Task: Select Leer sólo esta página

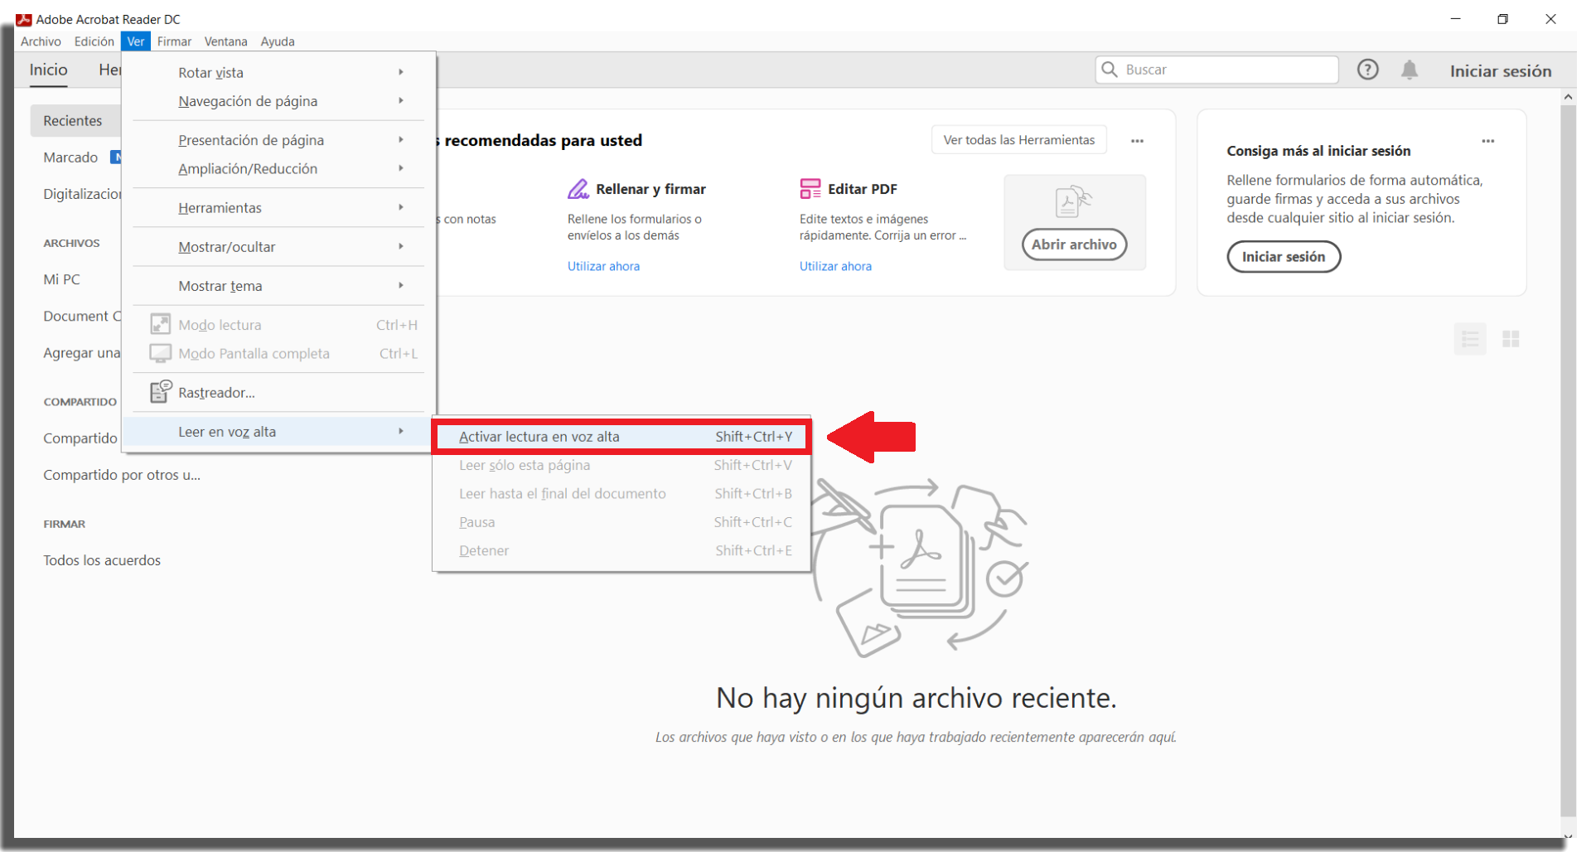Action: (x=621, y=465)
